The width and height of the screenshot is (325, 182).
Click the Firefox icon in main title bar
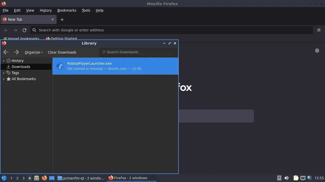pyautogui.click(x=4, y=4)
